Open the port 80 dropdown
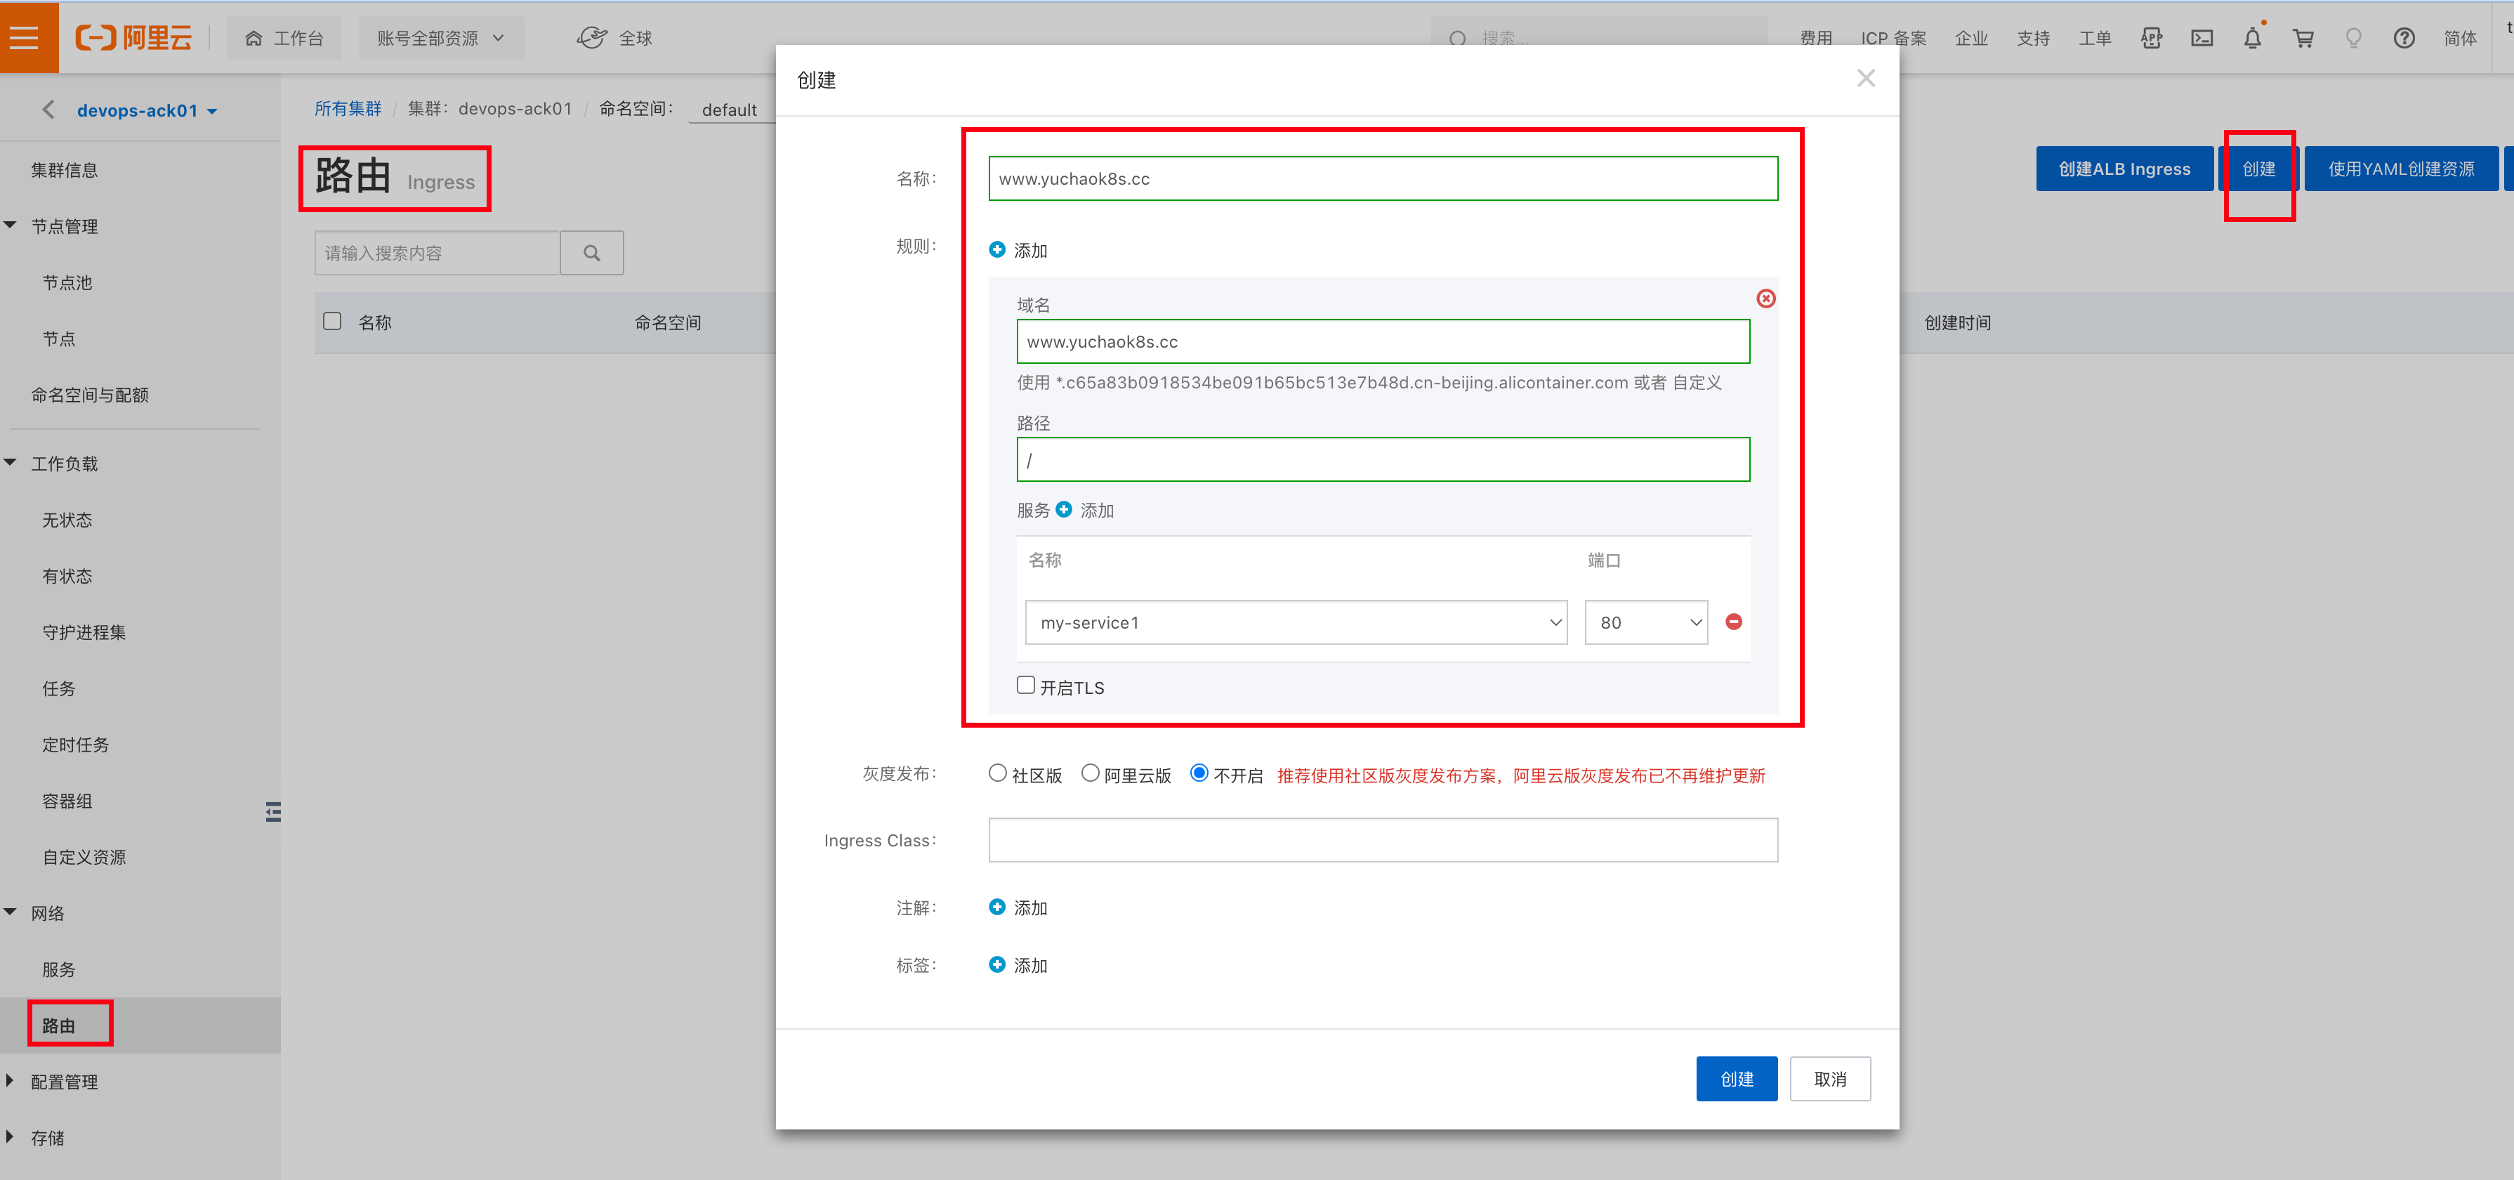The width and height of the screenshot is (2514, 1180). (1645, 623)
